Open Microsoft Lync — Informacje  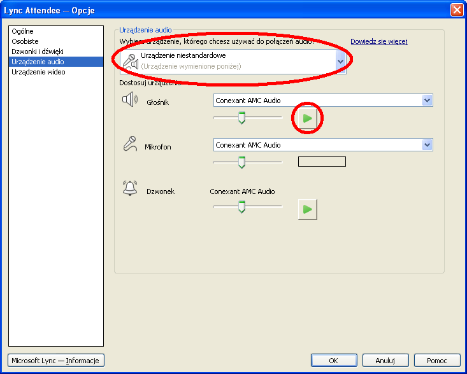55,361
